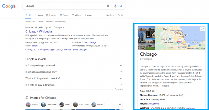The width and height of the screenshot is (209, 110).
Task: Switch to the Images tab
Action: pyautogui.click(x=51, y=15)
